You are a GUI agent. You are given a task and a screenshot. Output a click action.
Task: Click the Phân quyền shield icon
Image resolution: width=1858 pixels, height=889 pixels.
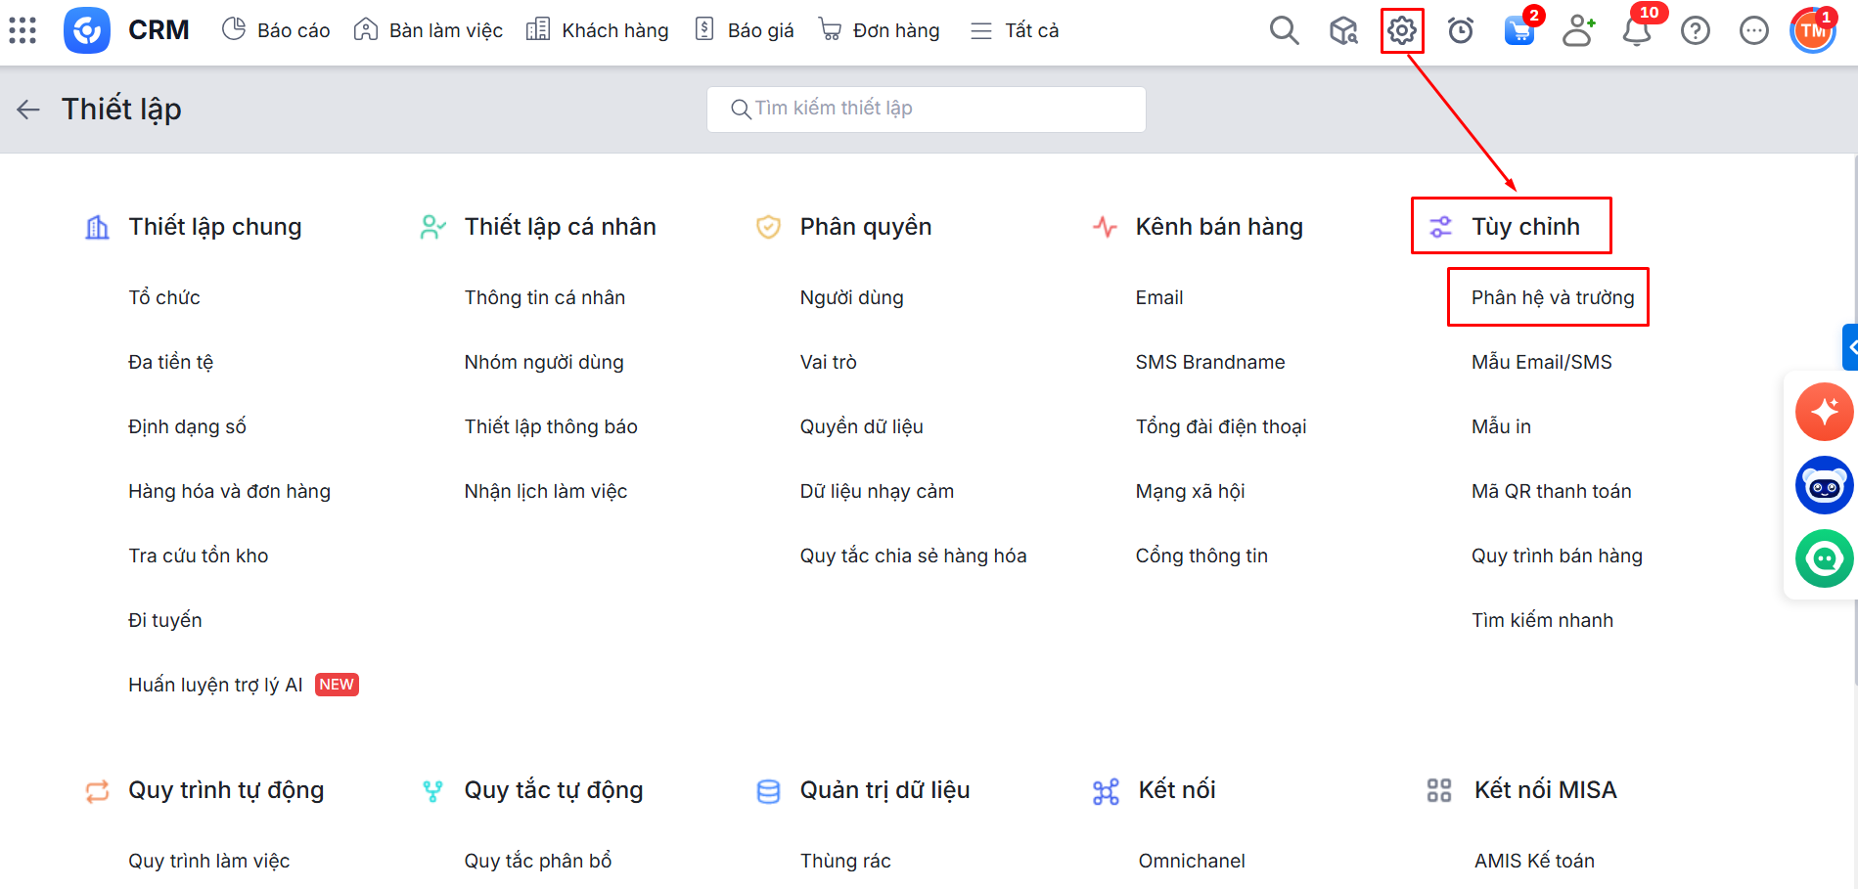click(769, 227)
